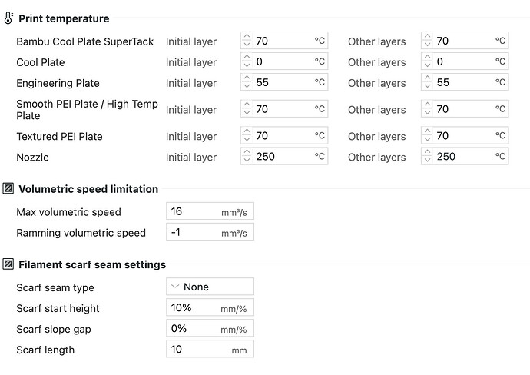Click the Print temperature heading
The height and width of the screenshot is (375, 530).
click(64, 18)
